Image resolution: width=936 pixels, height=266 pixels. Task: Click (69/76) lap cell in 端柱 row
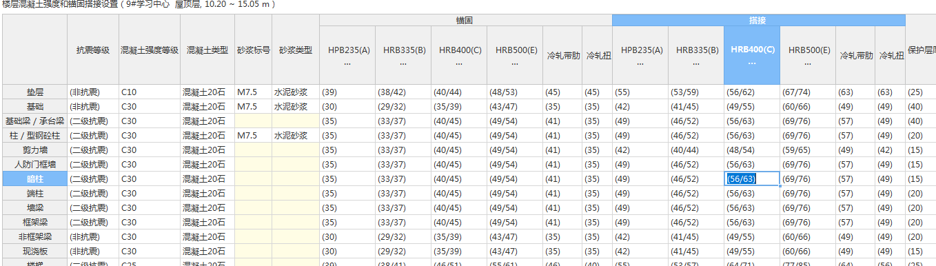[808, 194]
